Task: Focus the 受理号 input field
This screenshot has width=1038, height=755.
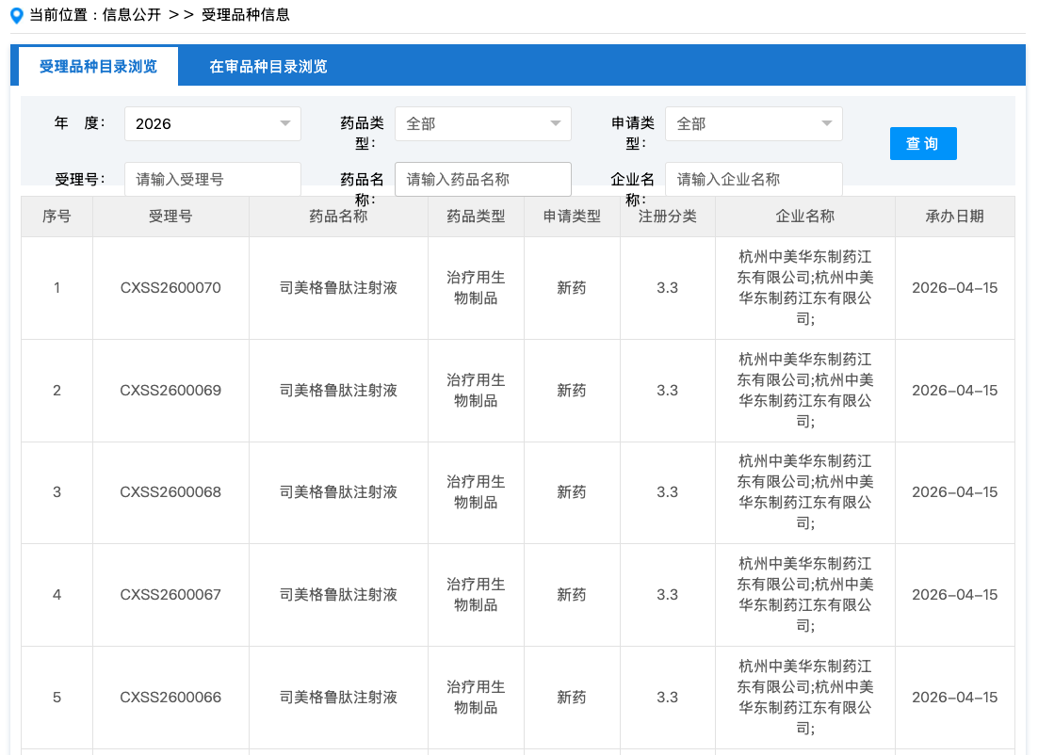Action: pyautogui.click(x=212, y=179)
